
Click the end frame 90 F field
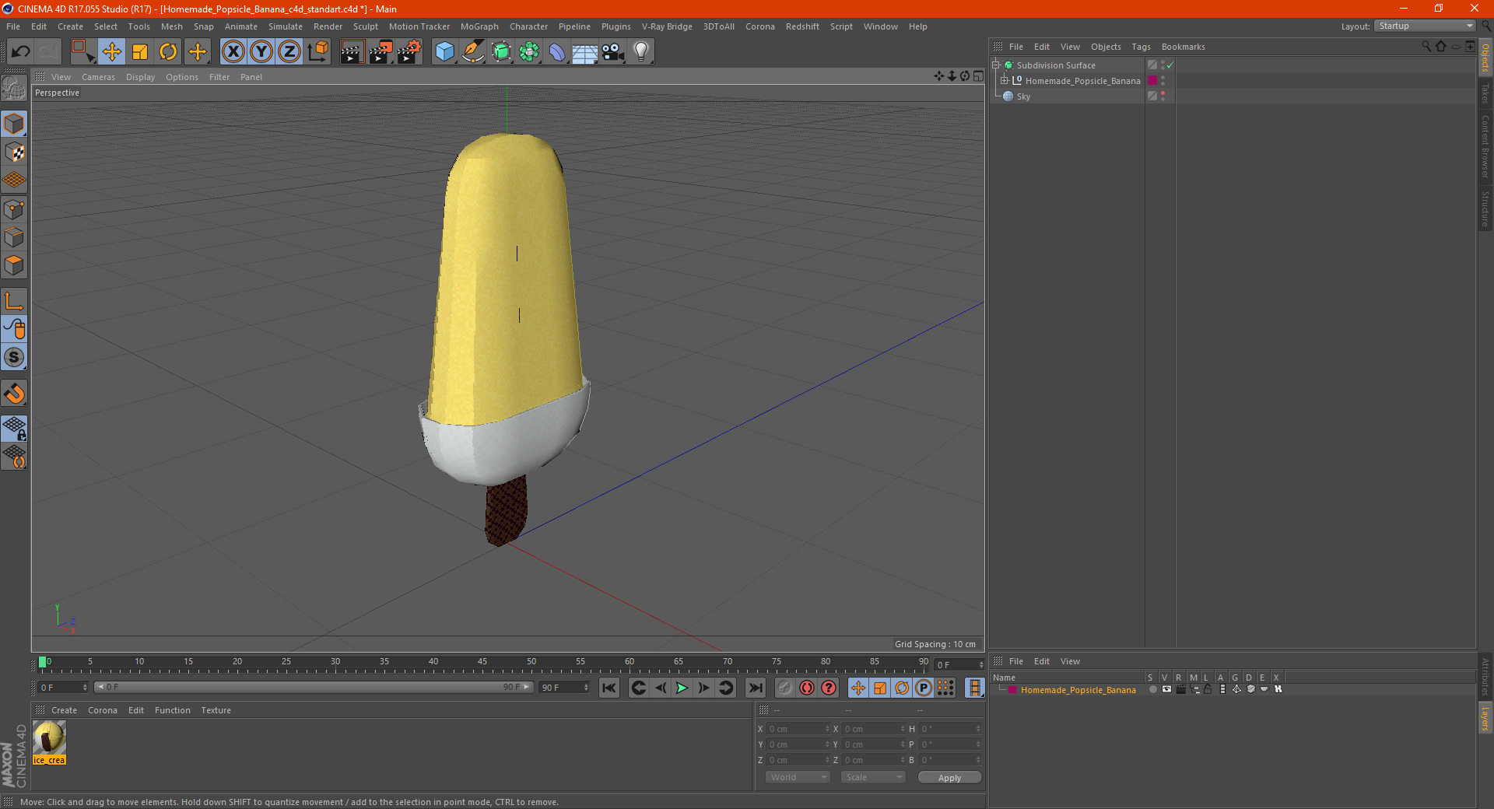coord(564,688)
